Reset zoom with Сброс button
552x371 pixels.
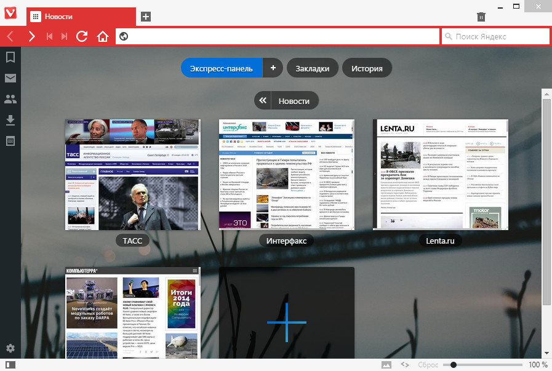click(428, 365)
